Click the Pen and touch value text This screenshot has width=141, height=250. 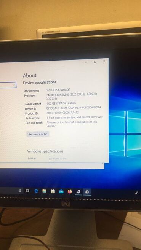click(x=72, y=124)
